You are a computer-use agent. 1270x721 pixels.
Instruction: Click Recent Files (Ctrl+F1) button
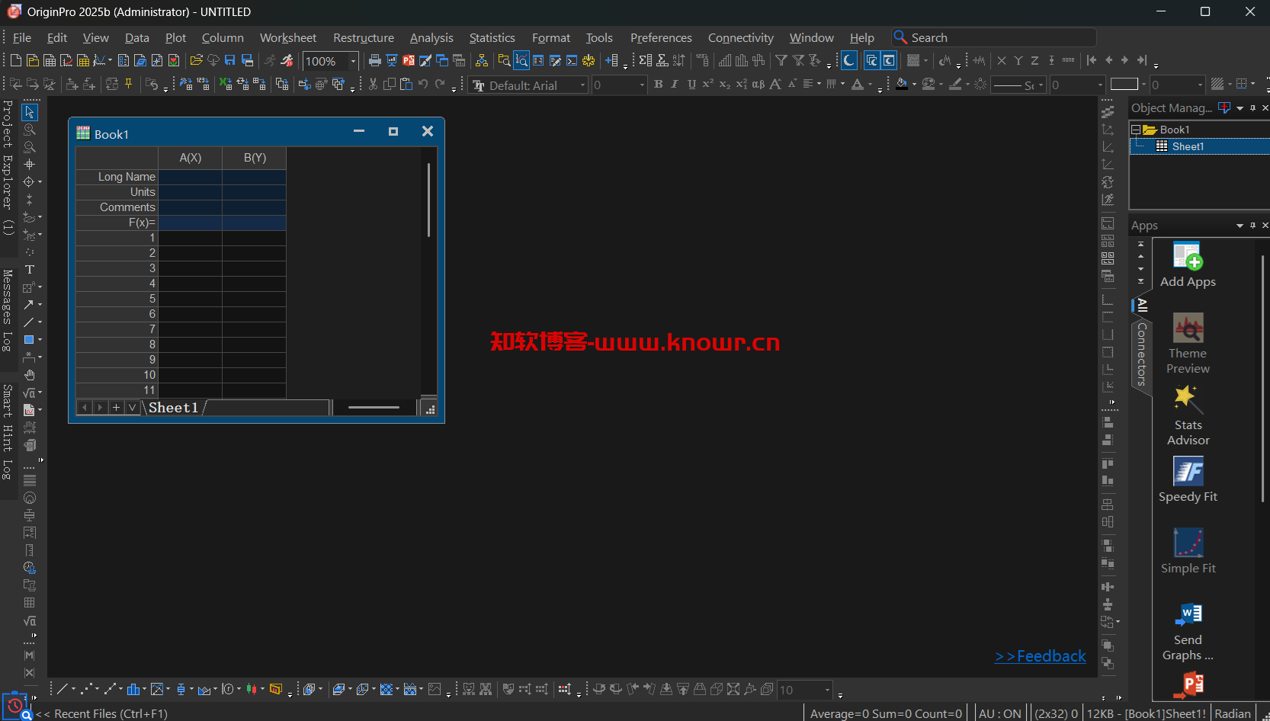click(x=101, y=713)
